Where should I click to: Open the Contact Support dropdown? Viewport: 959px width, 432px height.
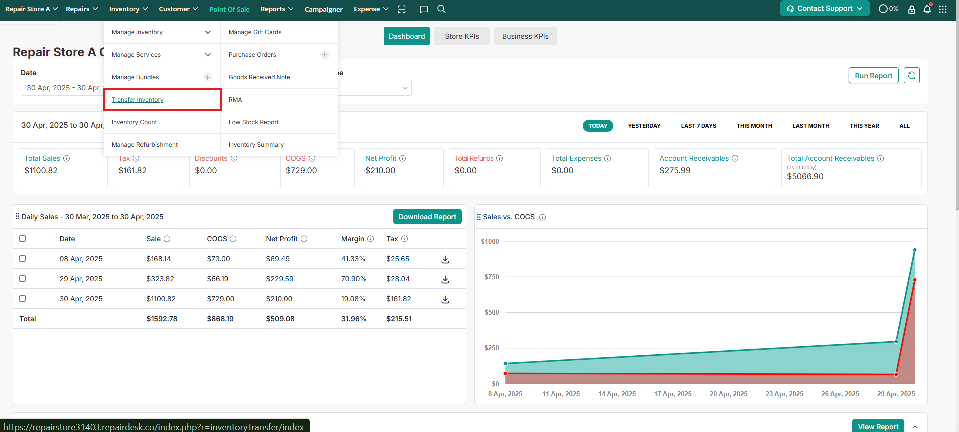[824, 9]
